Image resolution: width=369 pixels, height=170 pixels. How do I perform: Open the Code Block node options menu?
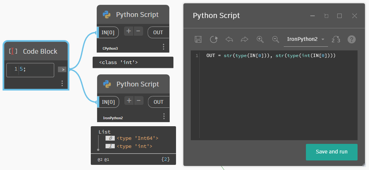click(62, 84)
